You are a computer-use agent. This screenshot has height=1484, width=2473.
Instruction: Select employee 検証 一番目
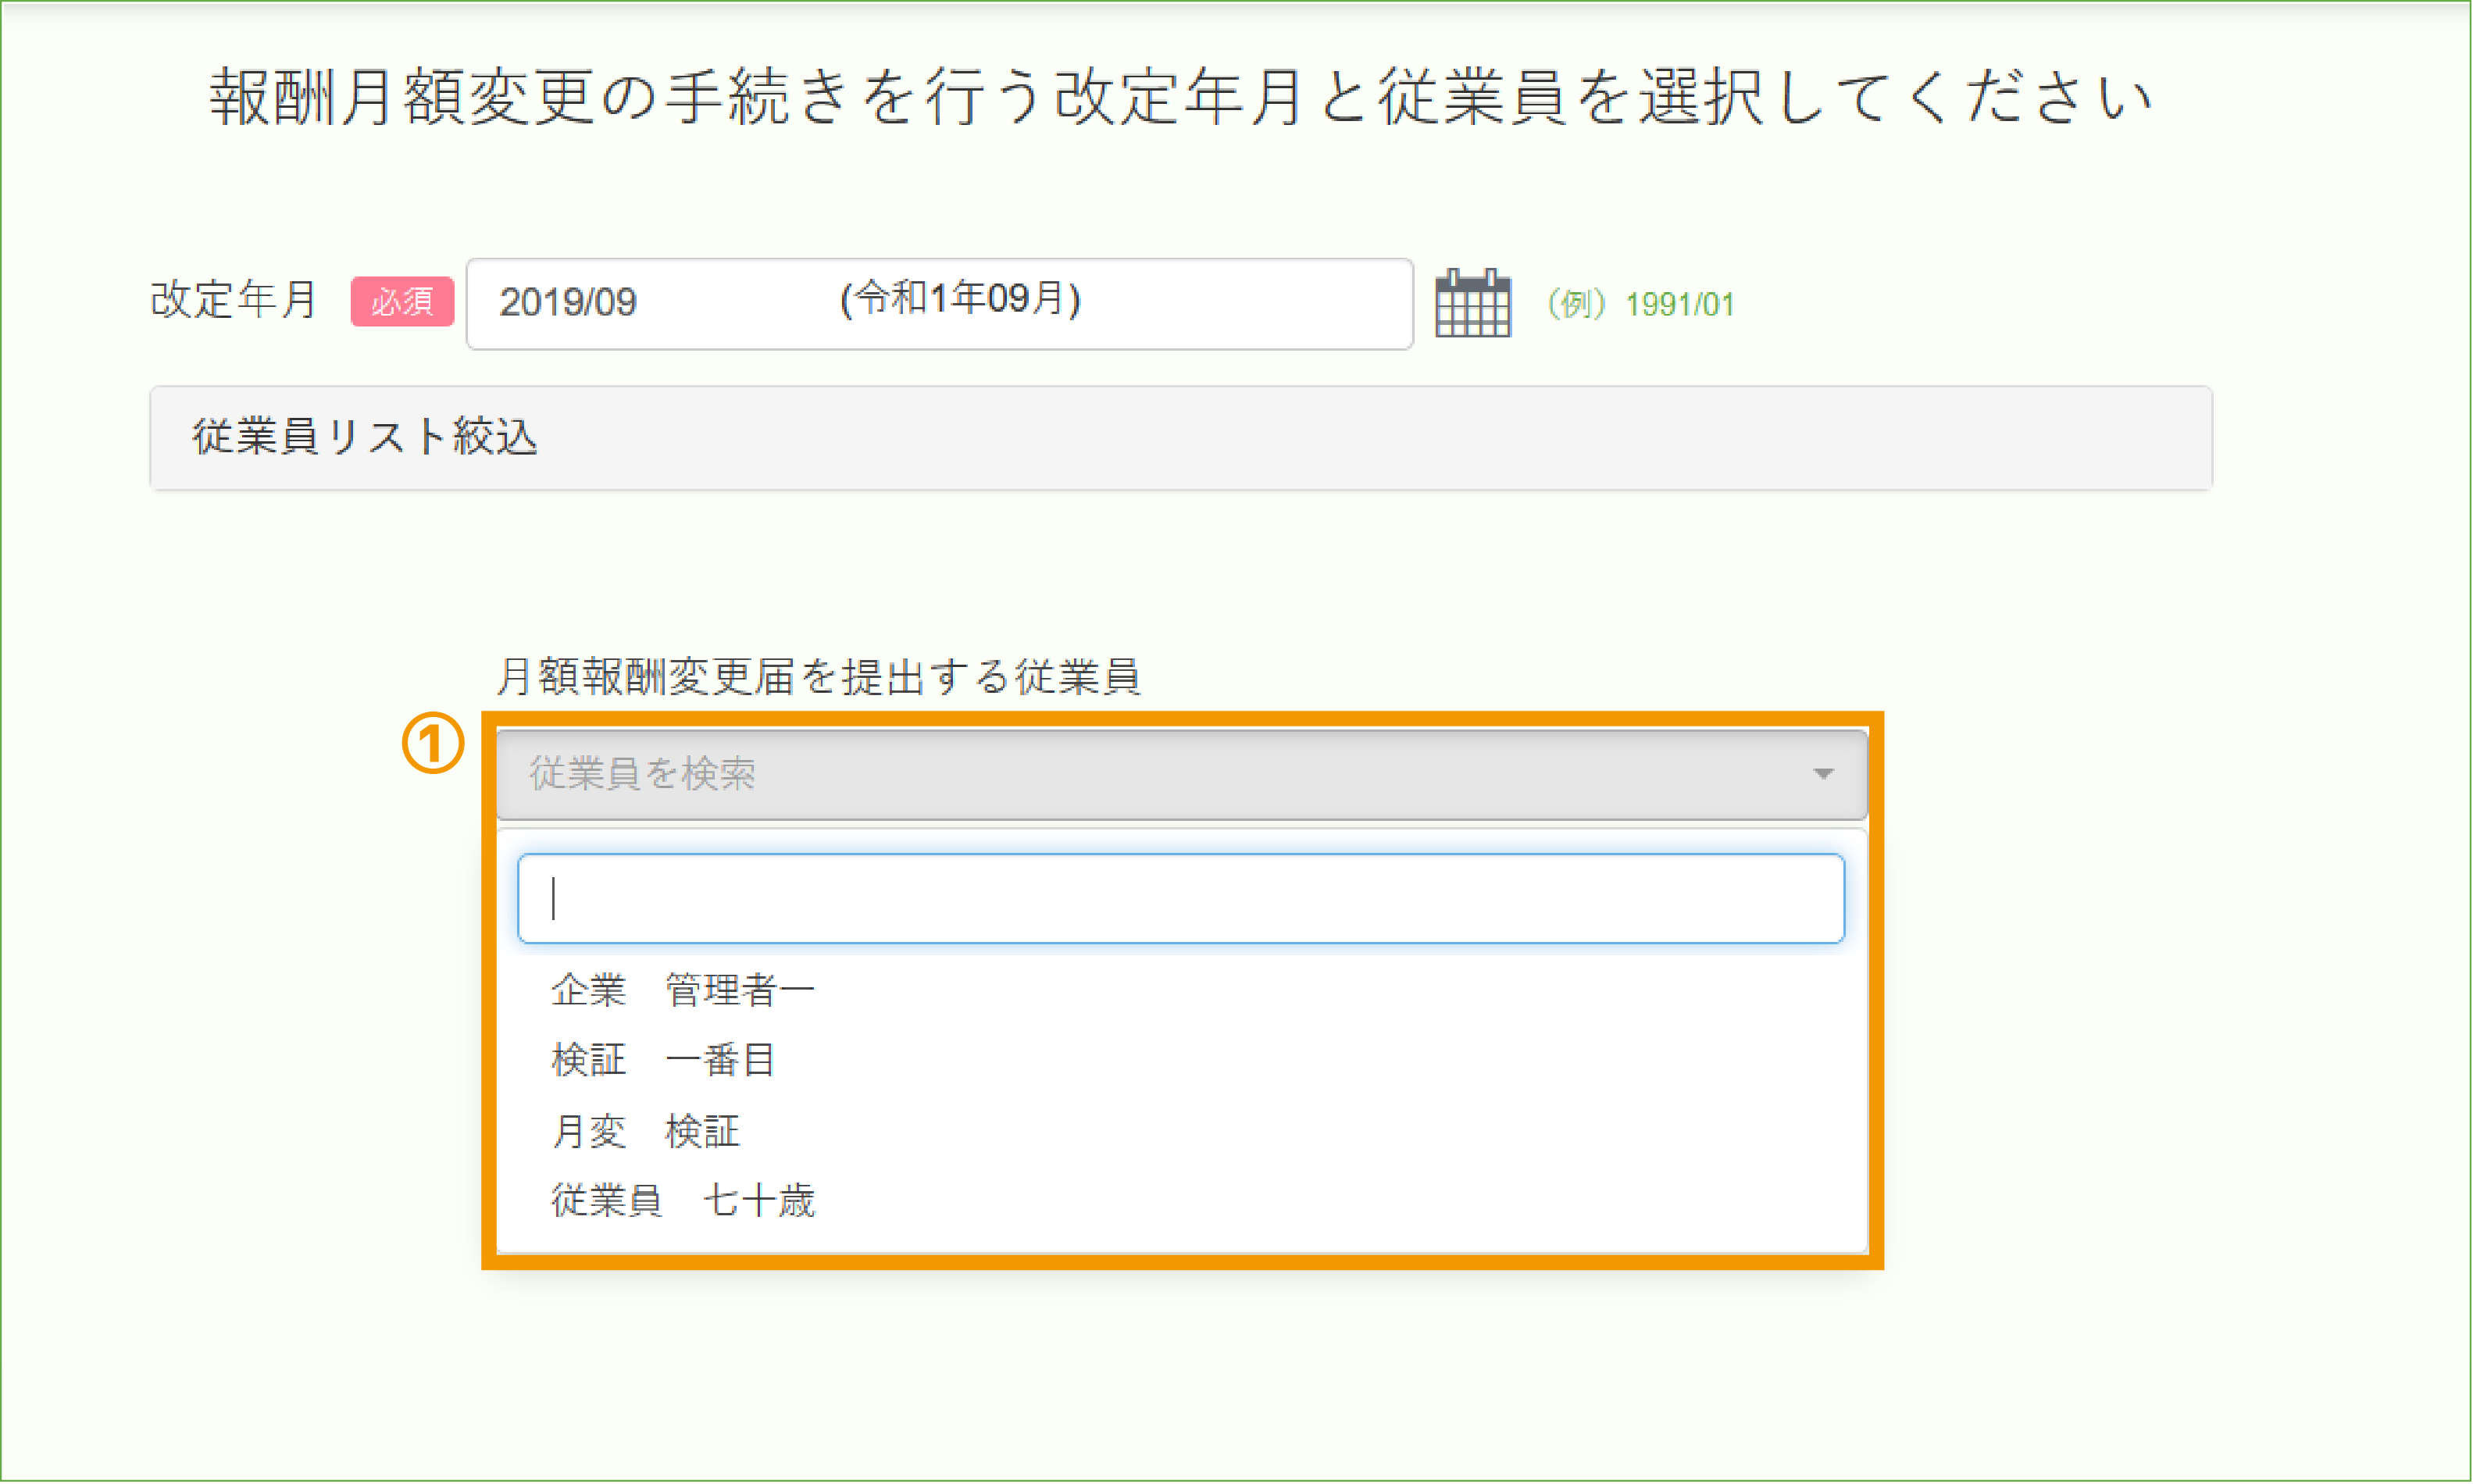pos(1182,1060)
